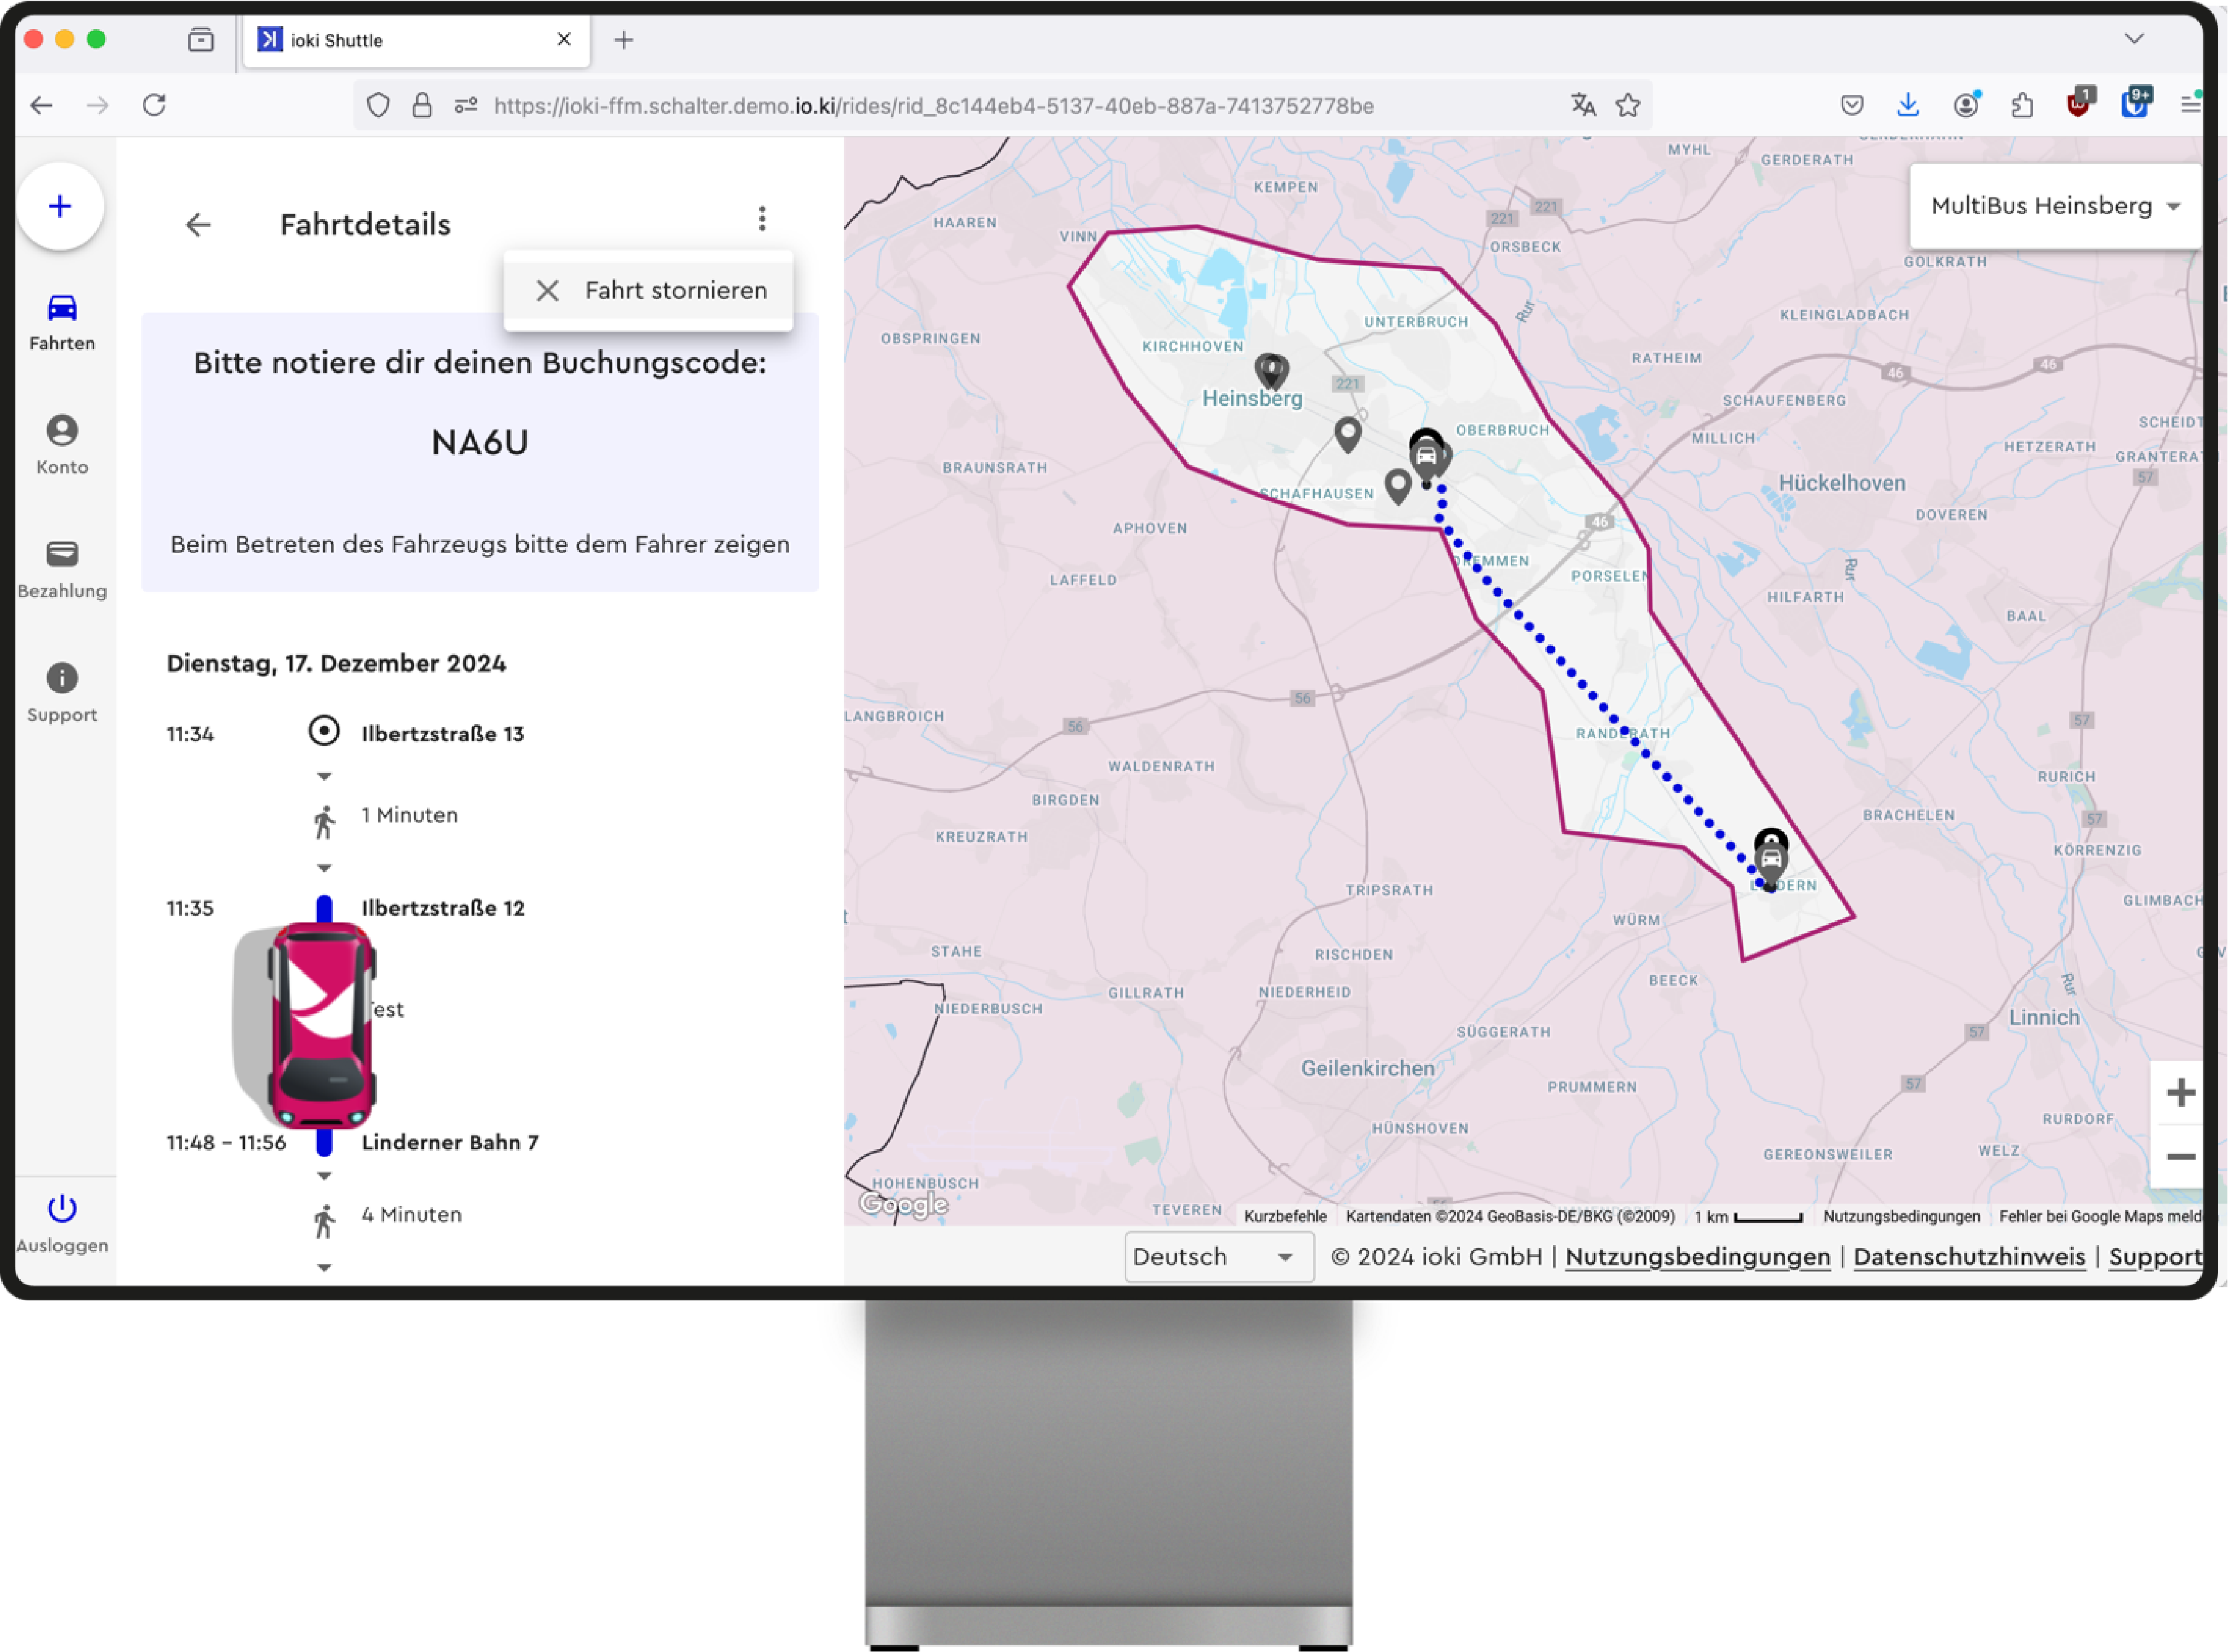This screenshot has height=1652, width=2228.
Task: Expand the 1 Minuten walking step arrow
Action: (324, 776)
